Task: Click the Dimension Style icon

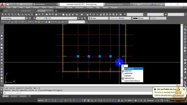Action: coord(146,15)
